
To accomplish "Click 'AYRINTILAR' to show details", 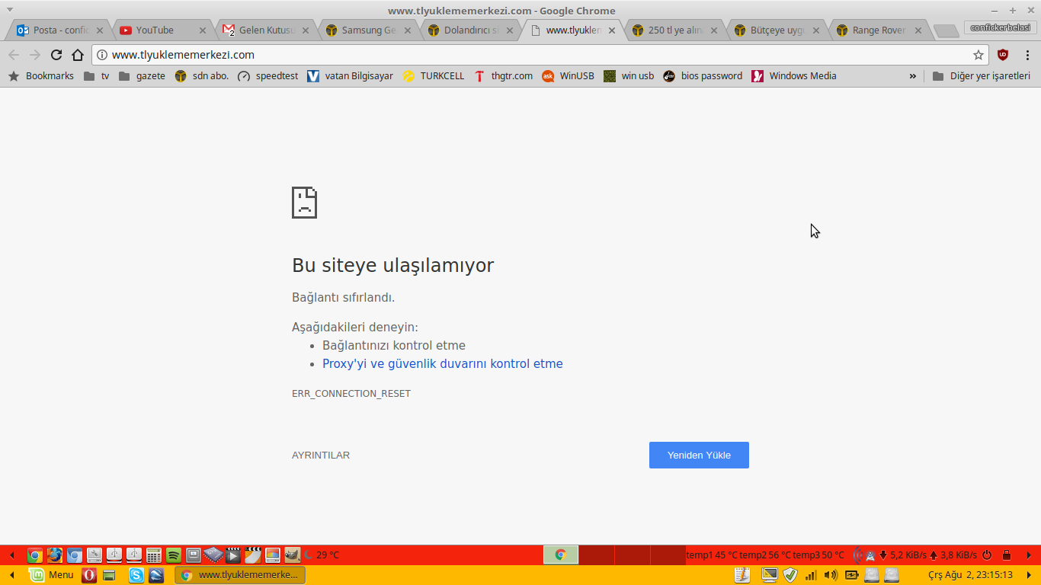I will tap(321, 456).
